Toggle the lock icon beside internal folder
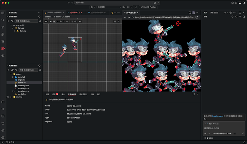This screenshot has width=247, height=144. (x=8, y=97)
